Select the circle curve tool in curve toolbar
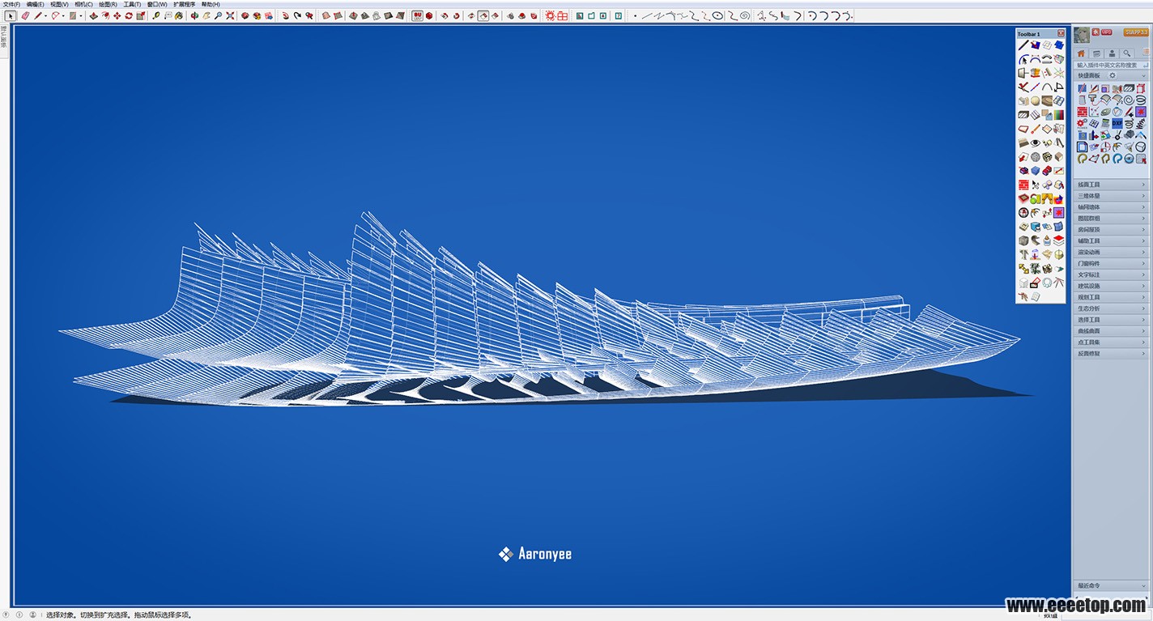Image resolution: width=1153 pixels, height=621 pixels. click(x=717, y=15)
